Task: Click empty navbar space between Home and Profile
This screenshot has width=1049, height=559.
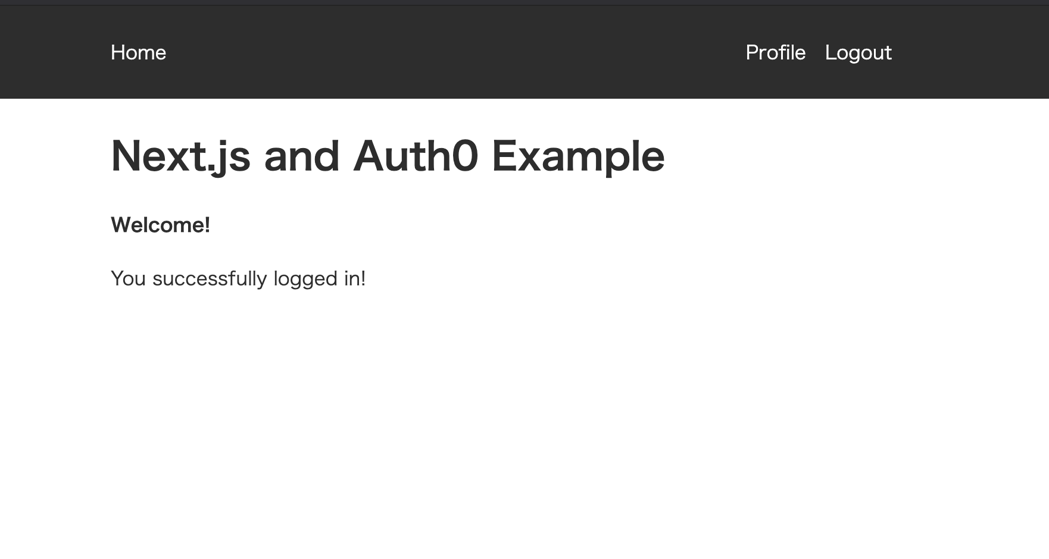Action: [x=452, y=52]
